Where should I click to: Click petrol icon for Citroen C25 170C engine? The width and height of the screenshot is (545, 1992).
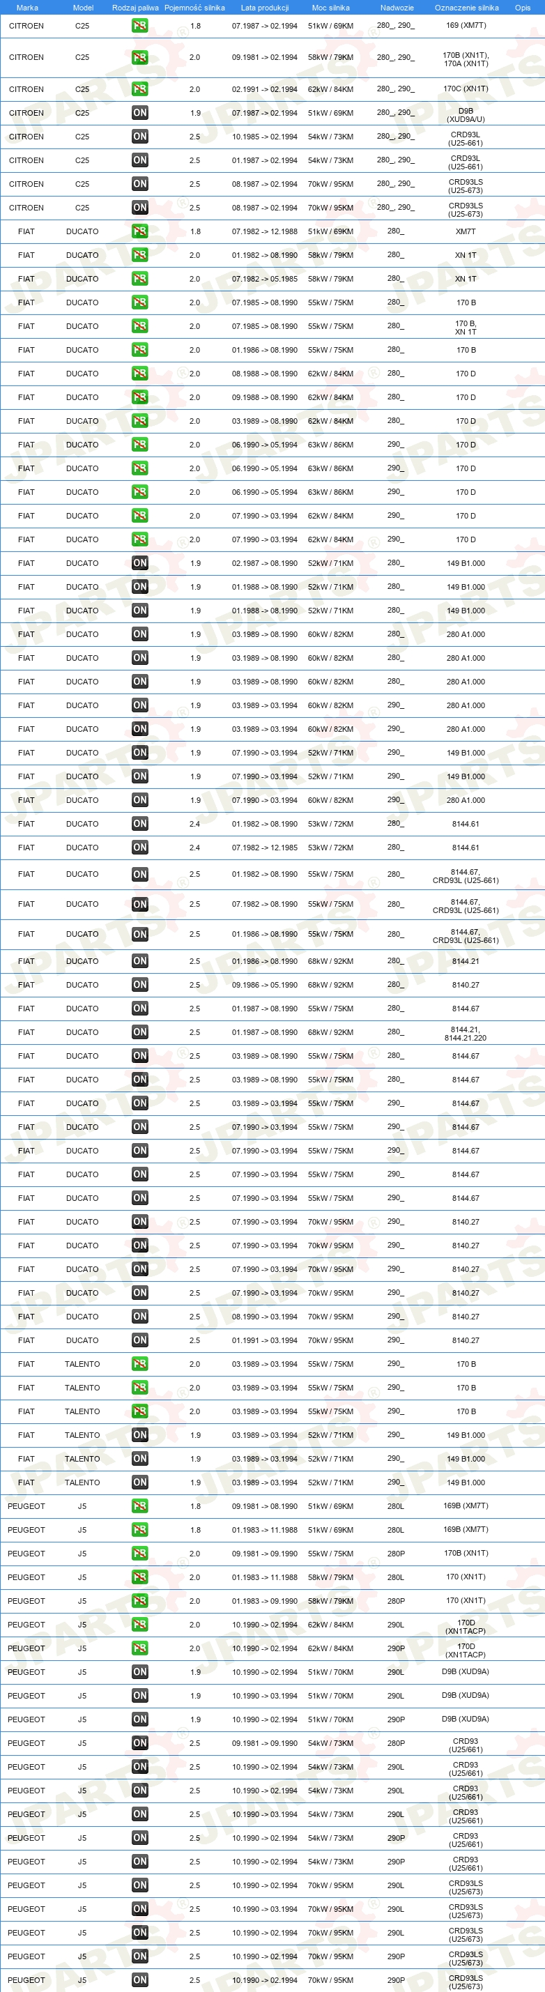pos(140,89)
